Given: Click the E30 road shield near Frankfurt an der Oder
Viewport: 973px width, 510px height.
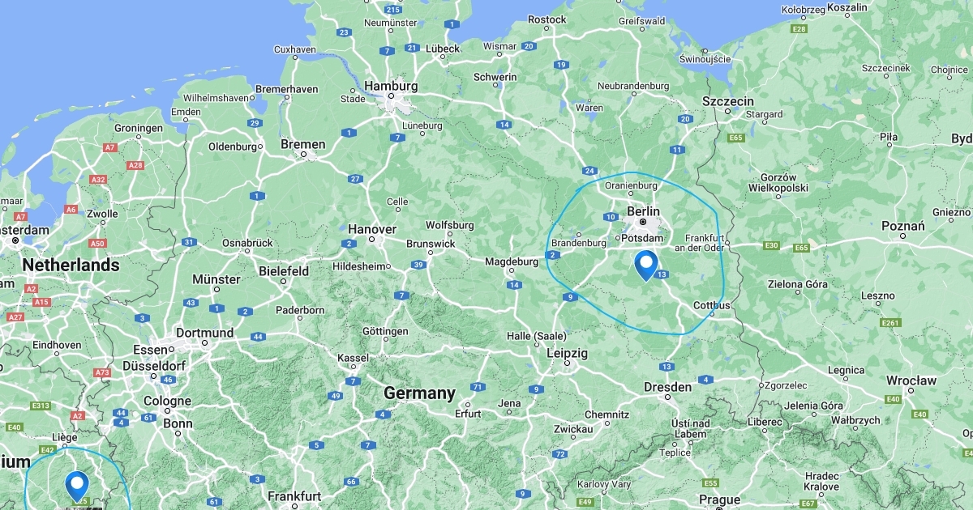Looking at the screenshot, I should [771, 246].
